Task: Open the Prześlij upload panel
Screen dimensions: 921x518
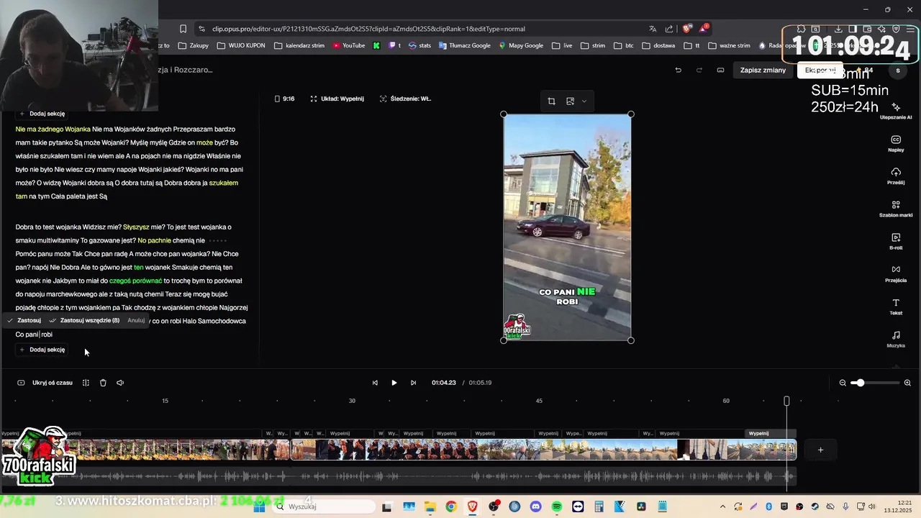Action: (896, 176)
